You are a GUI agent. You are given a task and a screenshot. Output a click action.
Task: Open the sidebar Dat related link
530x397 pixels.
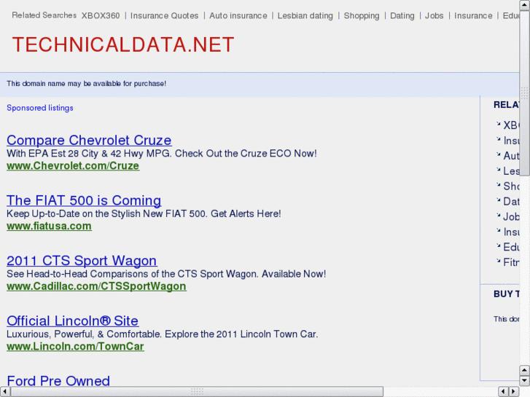[511, 201]
